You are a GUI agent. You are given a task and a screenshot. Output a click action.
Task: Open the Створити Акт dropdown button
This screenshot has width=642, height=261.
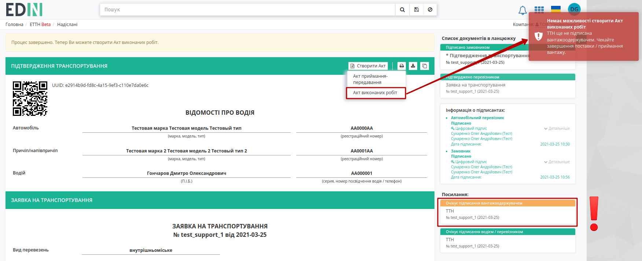click(368, 66)
